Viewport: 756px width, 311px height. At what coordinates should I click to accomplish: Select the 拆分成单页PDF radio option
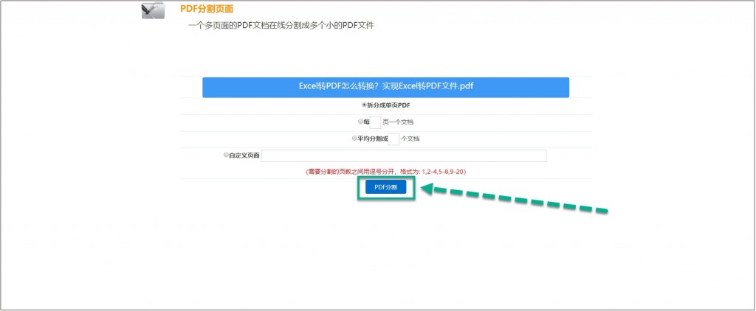click(x=365, y=105)
